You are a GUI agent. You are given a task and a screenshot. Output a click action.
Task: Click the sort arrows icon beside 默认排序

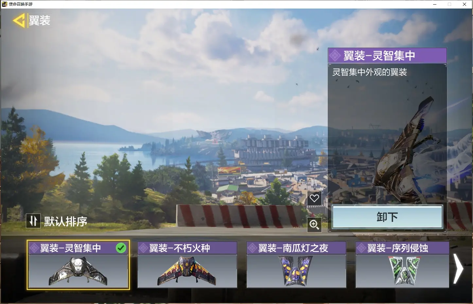tap(33, 221)
